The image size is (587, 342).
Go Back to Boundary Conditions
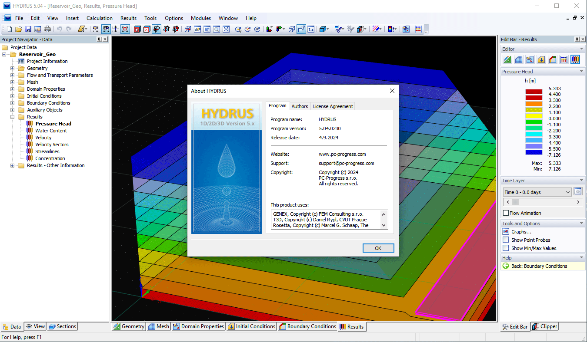tap(539, 266)
